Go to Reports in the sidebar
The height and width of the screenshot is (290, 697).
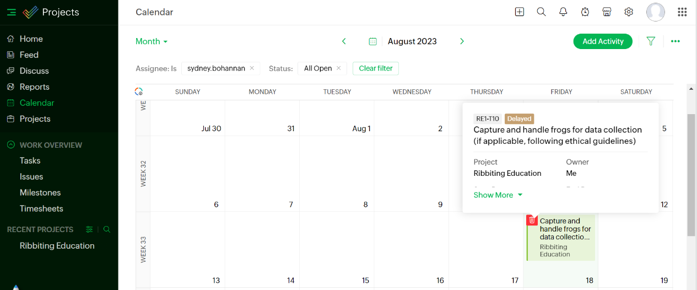tap(34, 87)
